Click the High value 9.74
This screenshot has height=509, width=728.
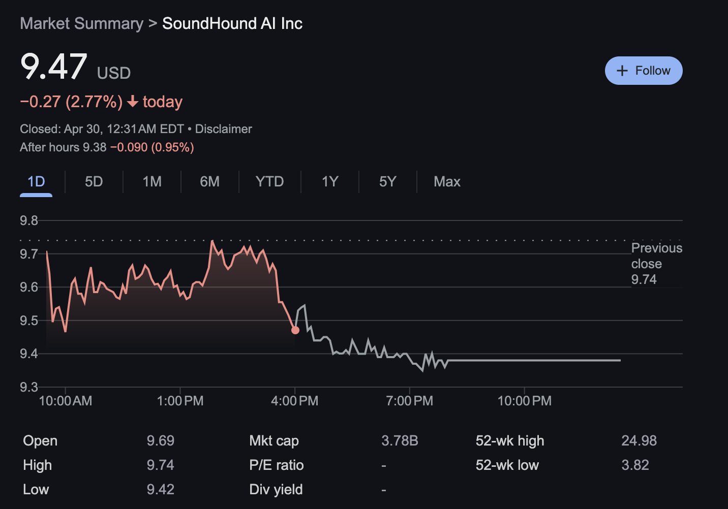tap(161, 465)
